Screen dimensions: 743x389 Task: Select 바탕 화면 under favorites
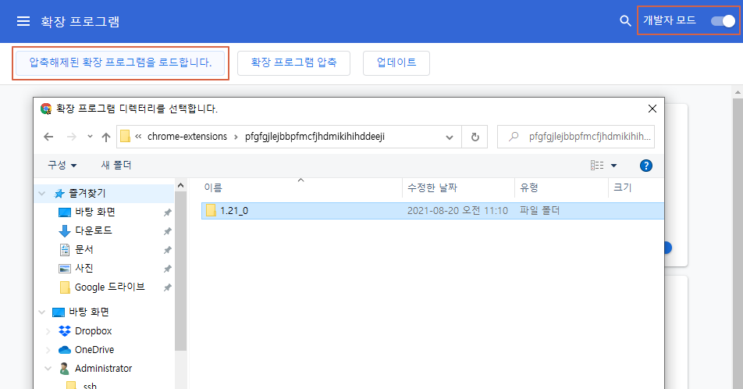tap(94, 212)
